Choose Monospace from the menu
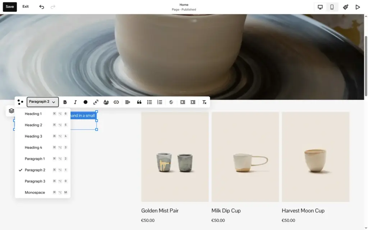The height and width of the screenshot is (230, 368). click(43, 193)
